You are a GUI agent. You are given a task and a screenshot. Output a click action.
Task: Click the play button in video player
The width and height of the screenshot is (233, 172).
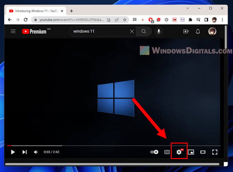coord(13,152)
